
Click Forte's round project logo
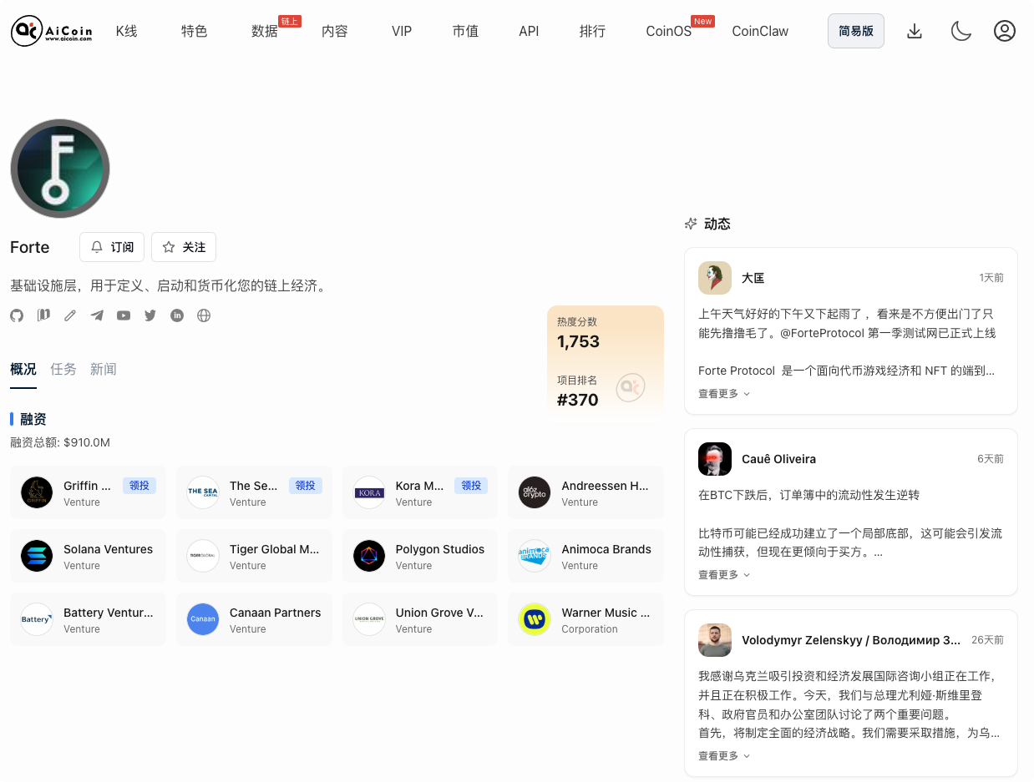pos(60,169)
